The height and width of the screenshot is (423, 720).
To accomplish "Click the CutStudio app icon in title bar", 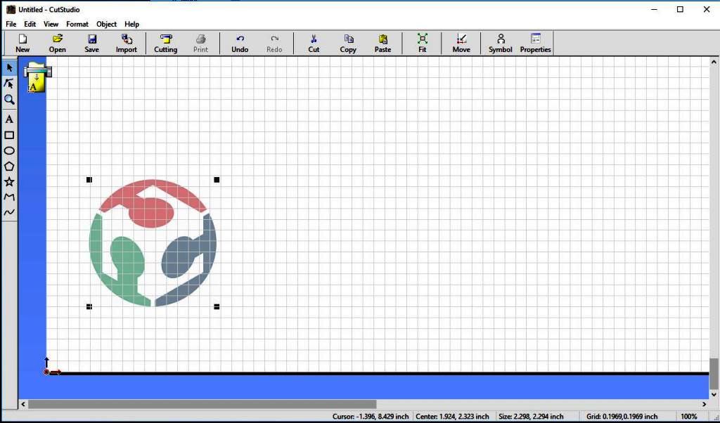I will [11, 9].
